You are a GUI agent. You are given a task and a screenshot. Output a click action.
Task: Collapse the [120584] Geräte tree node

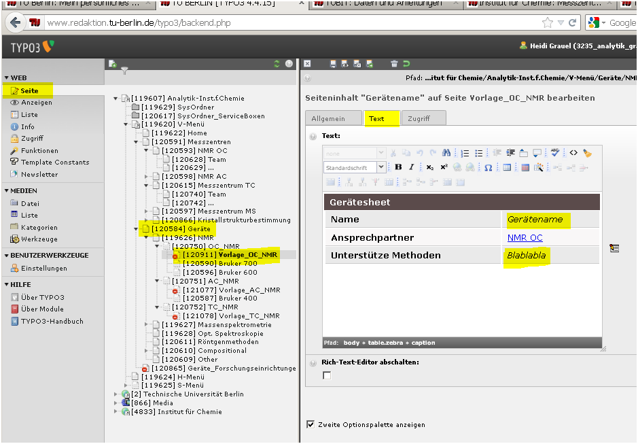tap(136, 229)
